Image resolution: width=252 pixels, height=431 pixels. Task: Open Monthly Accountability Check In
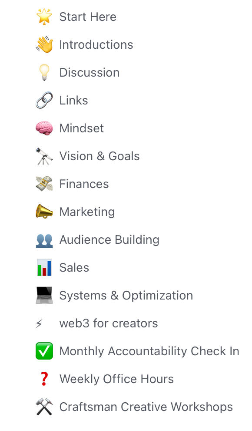pyautogui.click(x=149, y=351)
